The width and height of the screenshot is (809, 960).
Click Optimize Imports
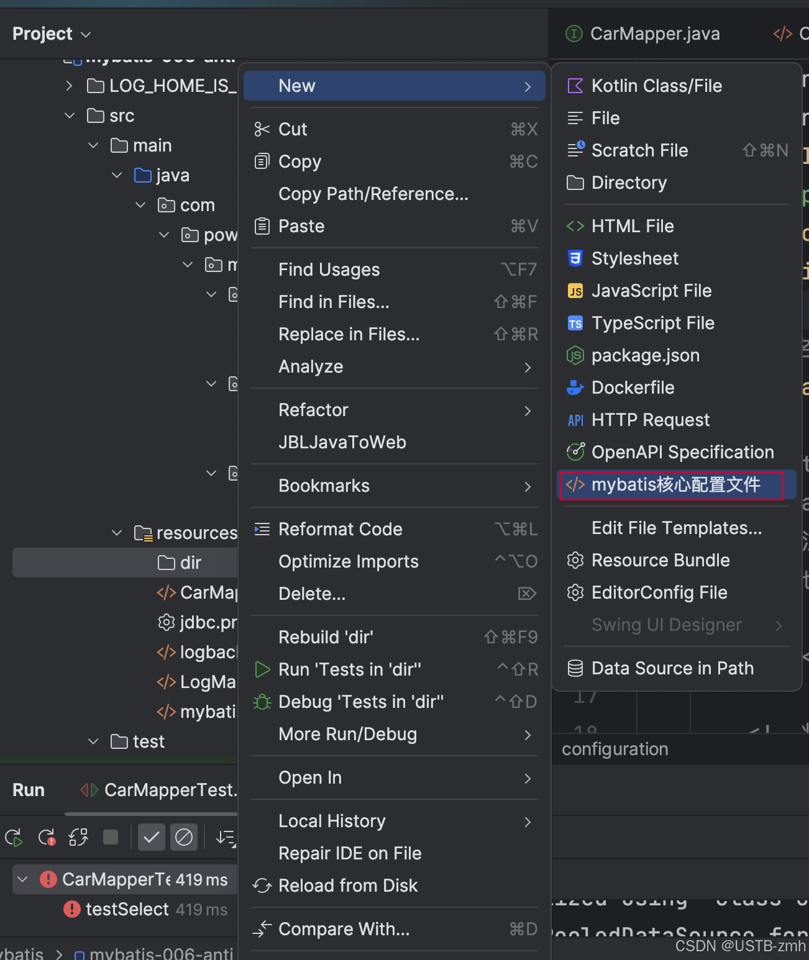(x=395, y=561)
